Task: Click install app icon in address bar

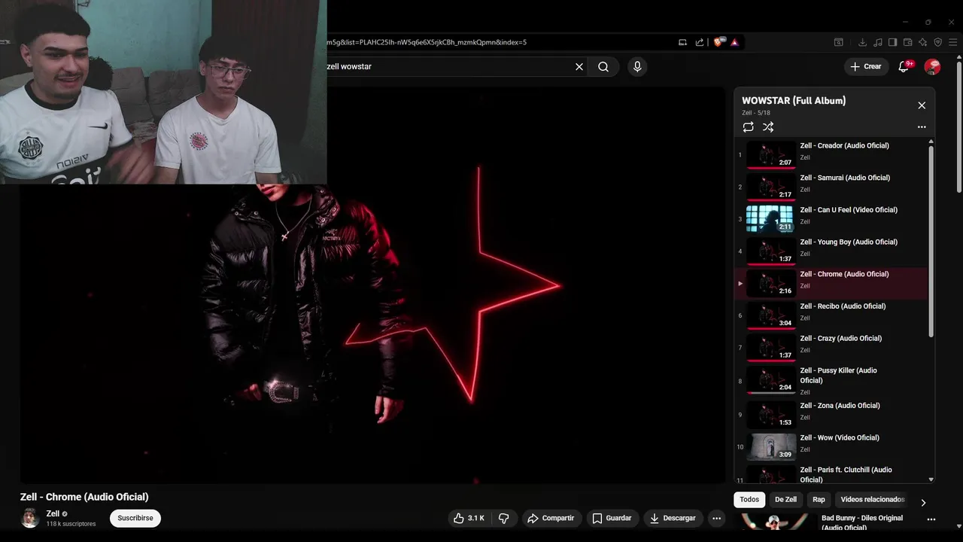Action: [x=682, y=42]
